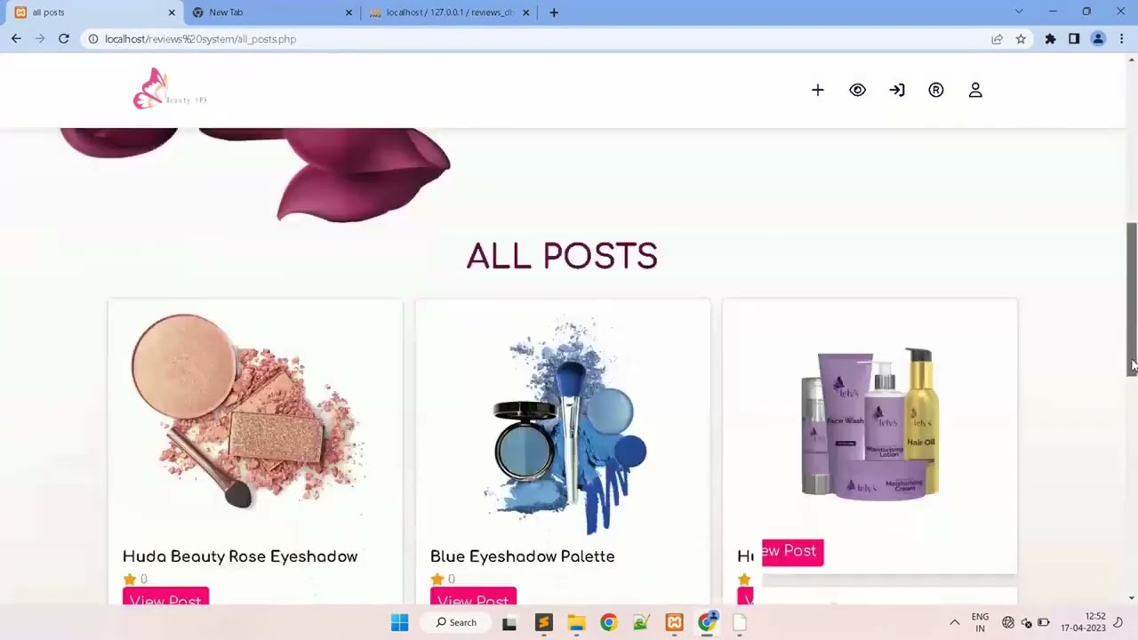Click the eye view posts icon

point(857,90)
